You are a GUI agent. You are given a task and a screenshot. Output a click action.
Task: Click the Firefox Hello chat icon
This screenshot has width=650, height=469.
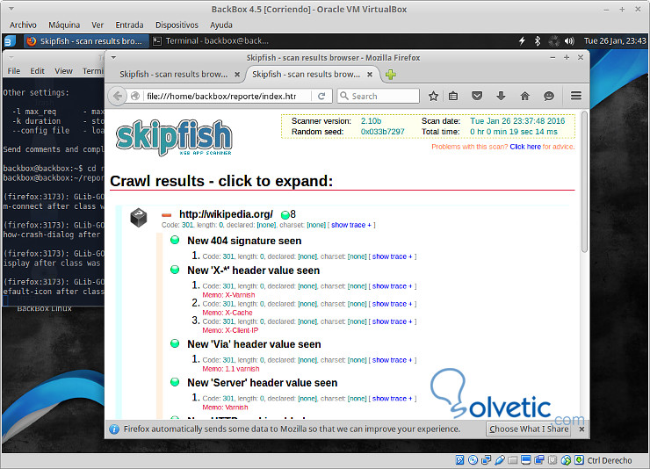(549, 96)
